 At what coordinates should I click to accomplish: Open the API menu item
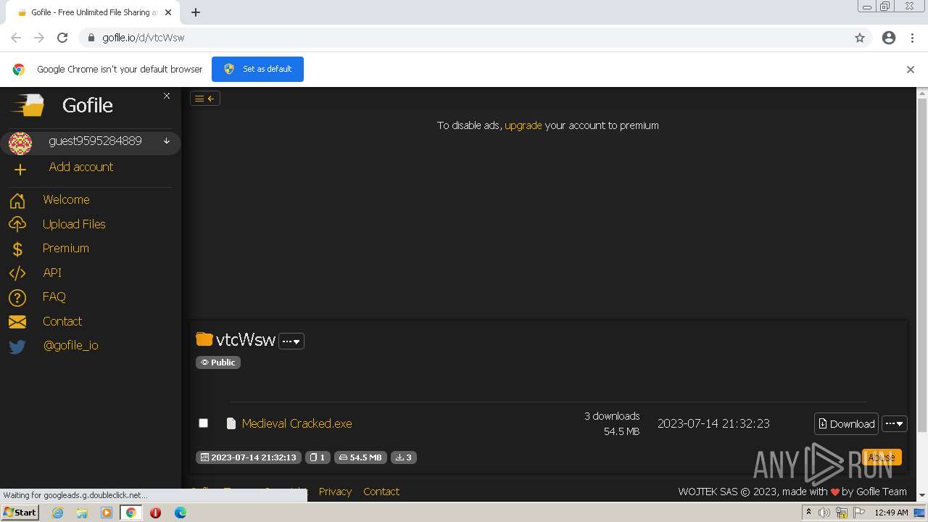tap(52, 273)
